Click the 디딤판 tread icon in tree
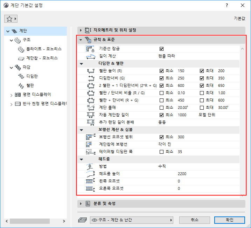Image resolution: width=251 pixels, height=228 pixels. pyautogui.click(x=21, y=77)
